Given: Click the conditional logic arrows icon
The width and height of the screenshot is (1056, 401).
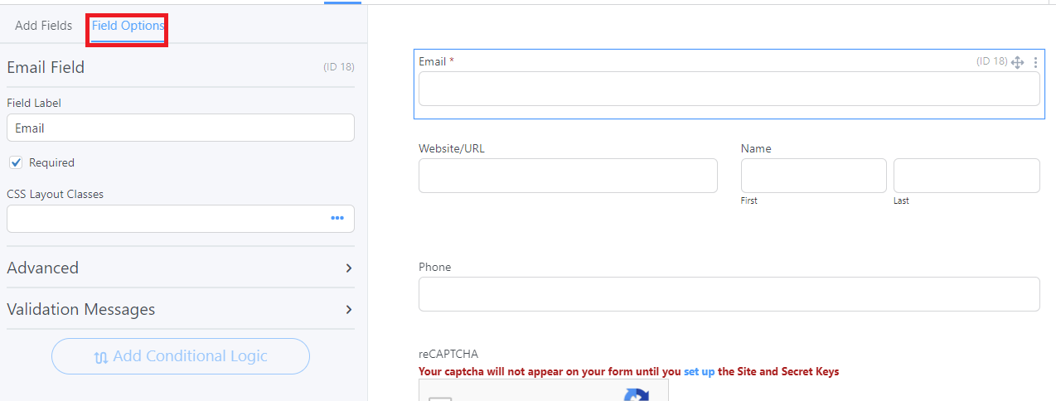Looking at the screenshot, I should 101,357.
